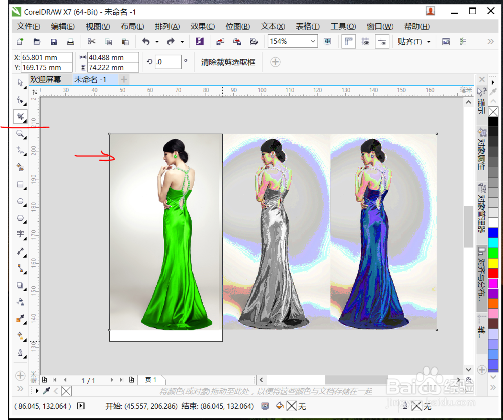Click the Undo arrow
The image size is (503, 420).
coord(146,41)
